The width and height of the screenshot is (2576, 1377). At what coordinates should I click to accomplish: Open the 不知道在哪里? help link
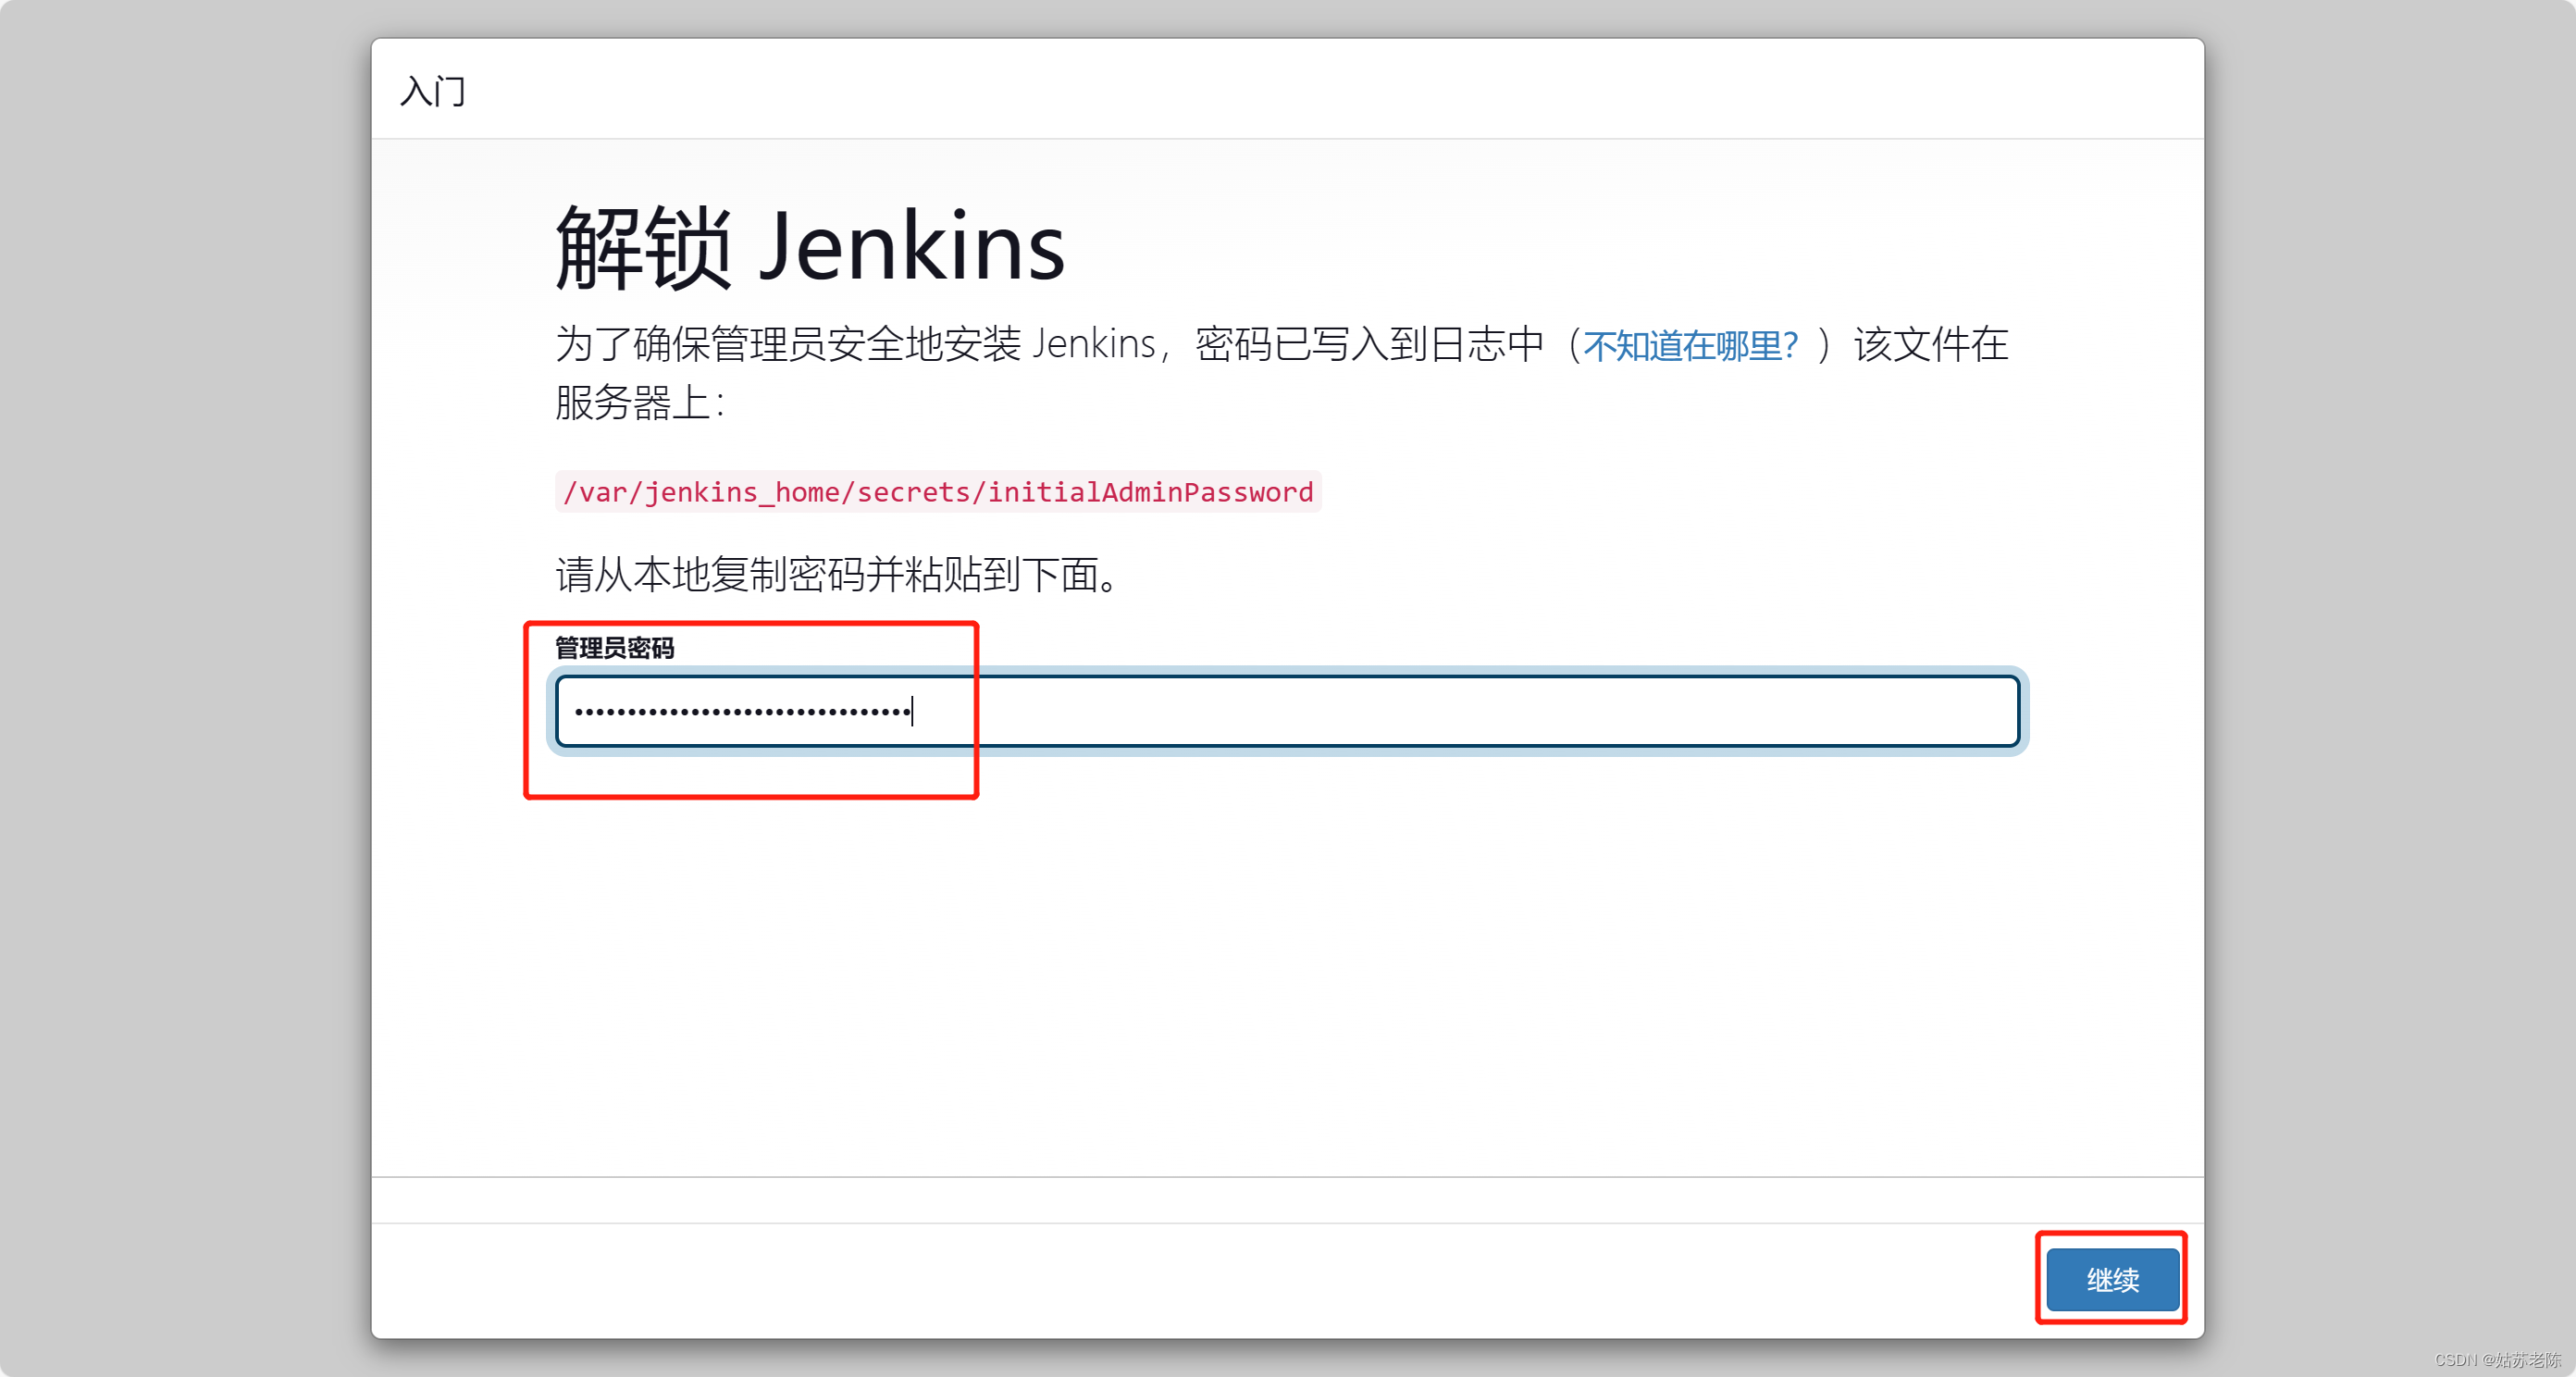coord(1691,346)
